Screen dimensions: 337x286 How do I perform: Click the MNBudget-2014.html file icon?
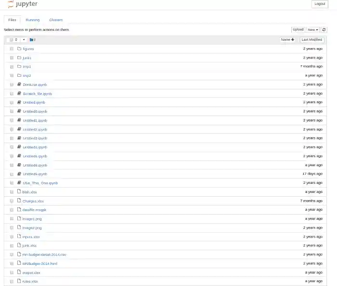pyautogui.click(x=19, y=263)
